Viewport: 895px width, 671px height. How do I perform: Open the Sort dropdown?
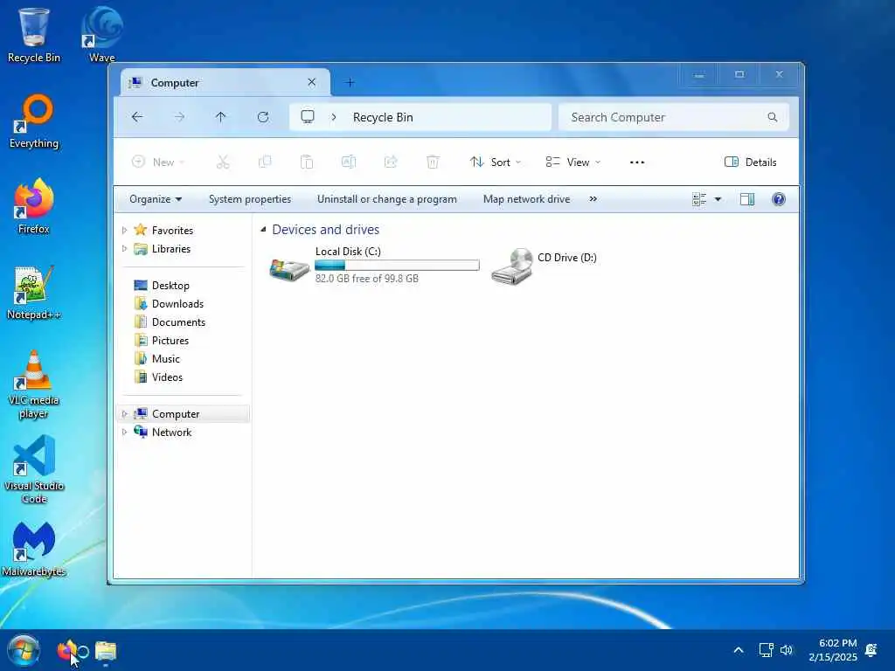pyautogui.click(x=495, y=162)
